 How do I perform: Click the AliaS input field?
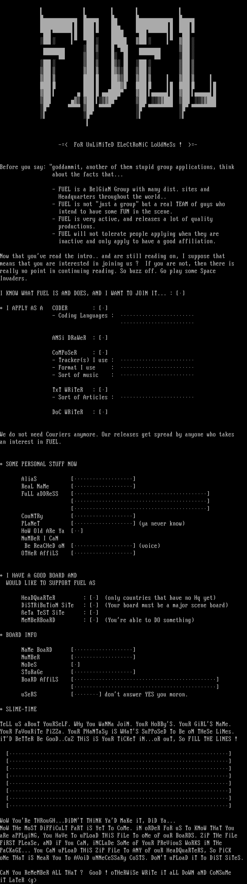click(103, 479)
